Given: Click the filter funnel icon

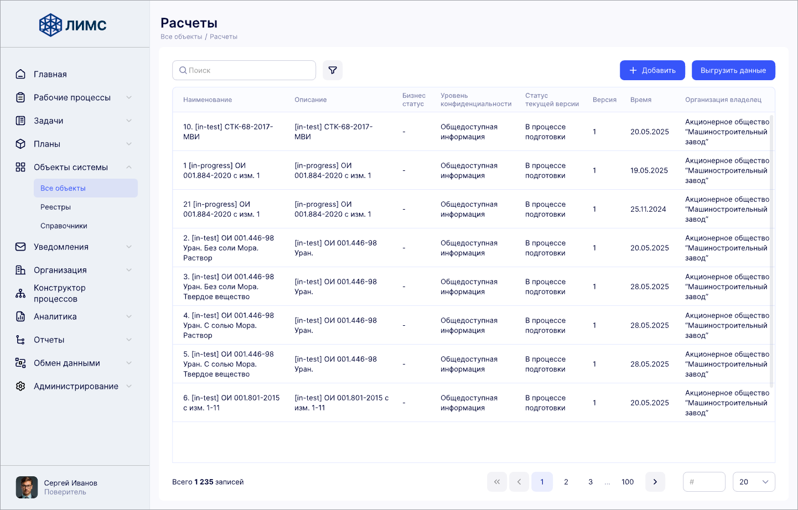Looking at the screenshot, I should coord(333,70).
